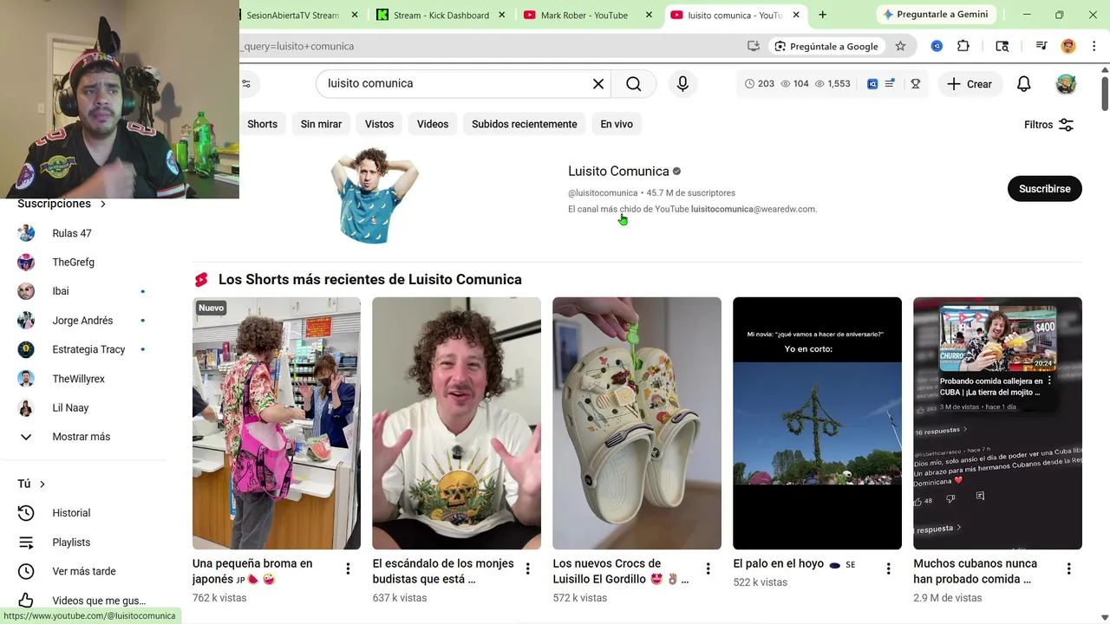This screenshot has height=624, width=1110.
Task: Select the Sin mirar filter chip
Action: point(321,124)
